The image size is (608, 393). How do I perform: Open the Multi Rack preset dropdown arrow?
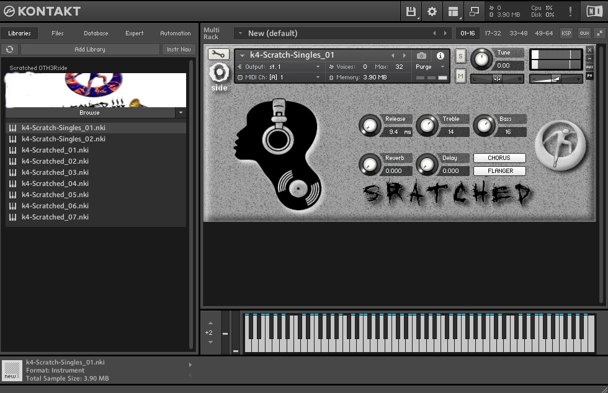pyautogui.click(x=240, y=33)
